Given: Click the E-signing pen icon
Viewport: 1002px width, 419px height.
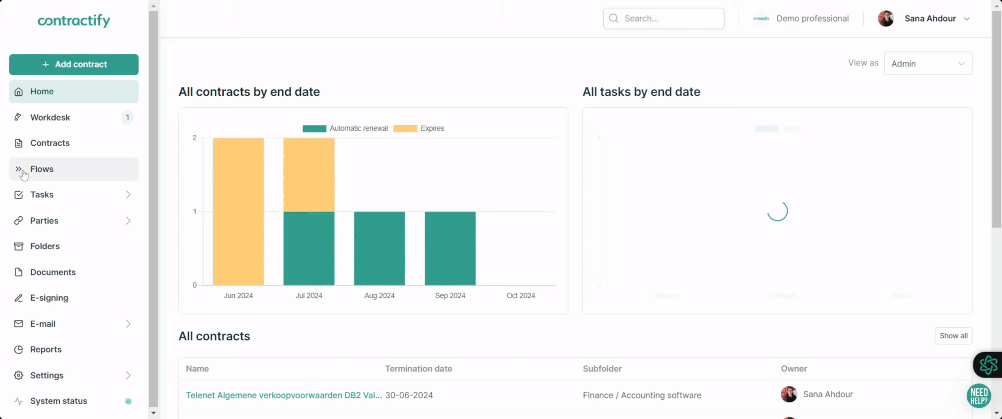Looking at the screenshot, I should pos(18,298).
